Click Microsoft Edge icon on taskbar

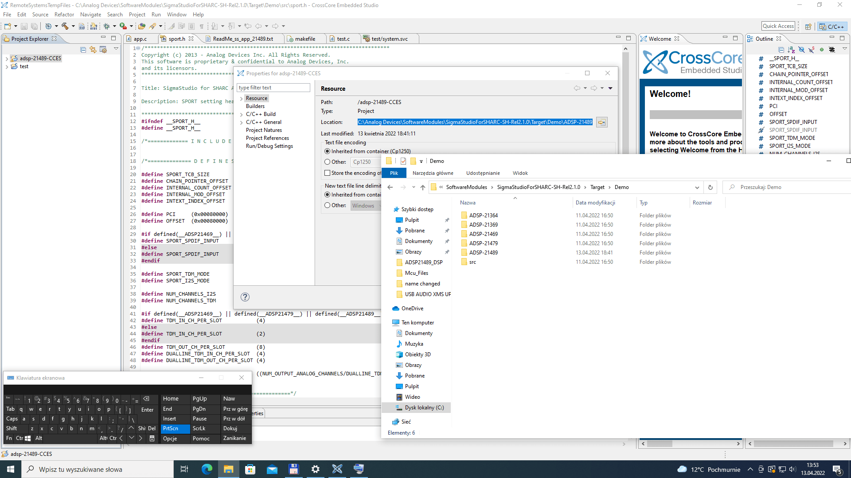pyautogui.click(x=207, y=469)
